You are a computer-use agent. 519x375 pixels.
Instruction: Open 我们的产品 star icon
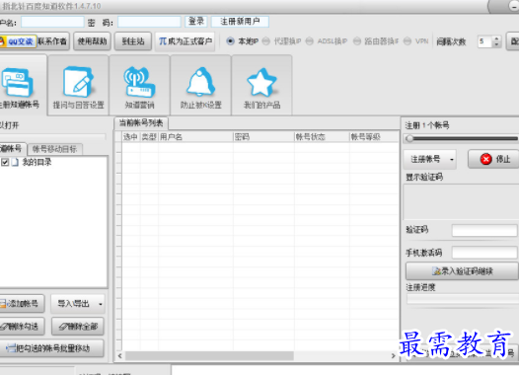261,82
